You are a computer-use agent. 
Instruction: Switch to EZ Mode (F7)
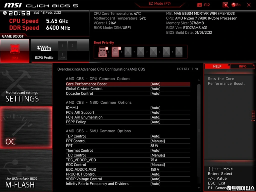click(159, 4)
